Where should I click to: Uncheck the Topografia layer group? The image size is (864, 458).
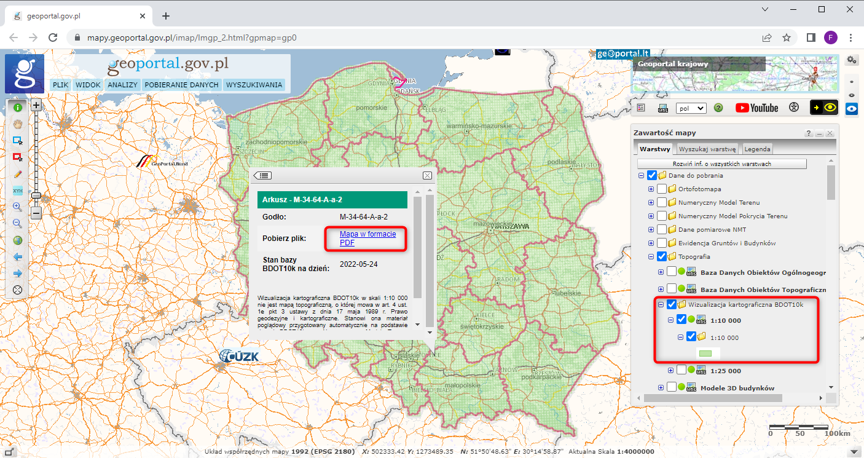[x=662, y=256]
